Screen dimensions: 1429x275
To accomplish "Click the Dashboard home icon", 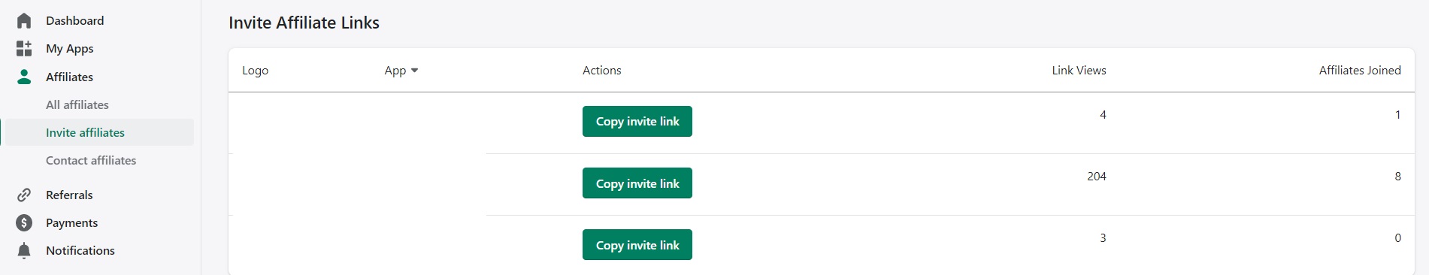I will [24, 20].
